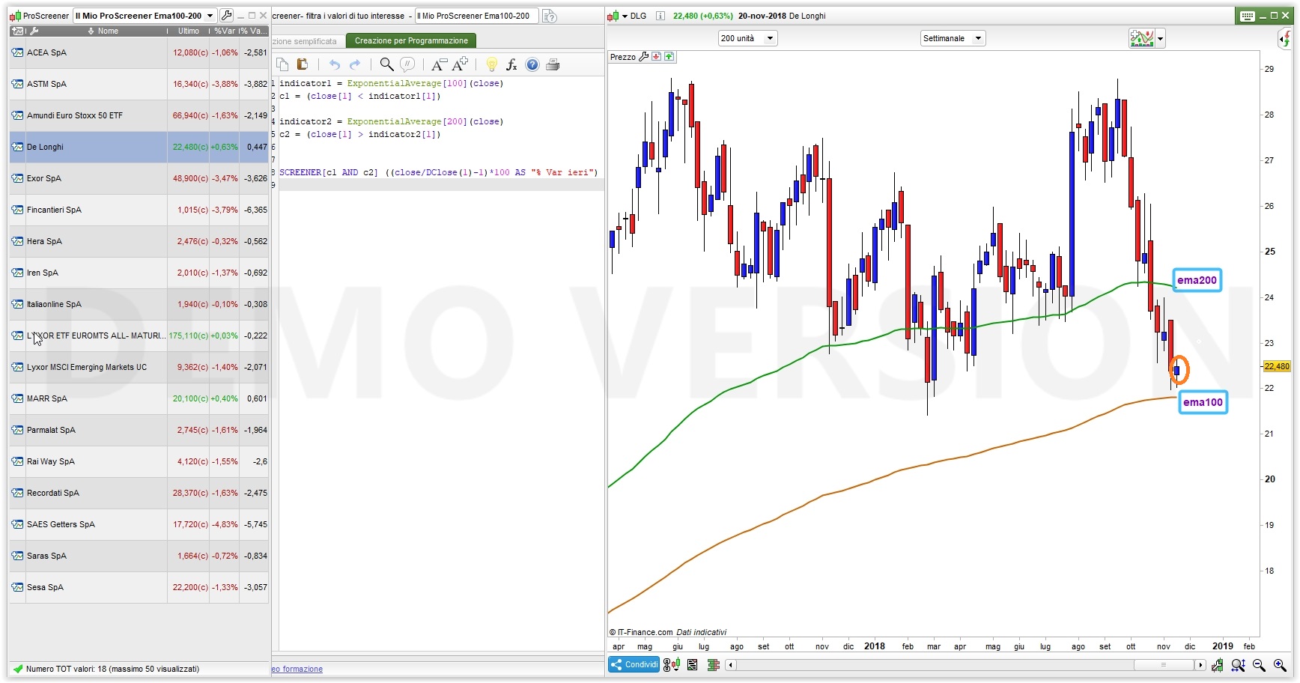The image size is (1300, 683).
Task: Open the document help icon beside the screener name
Action: (550, 16)
